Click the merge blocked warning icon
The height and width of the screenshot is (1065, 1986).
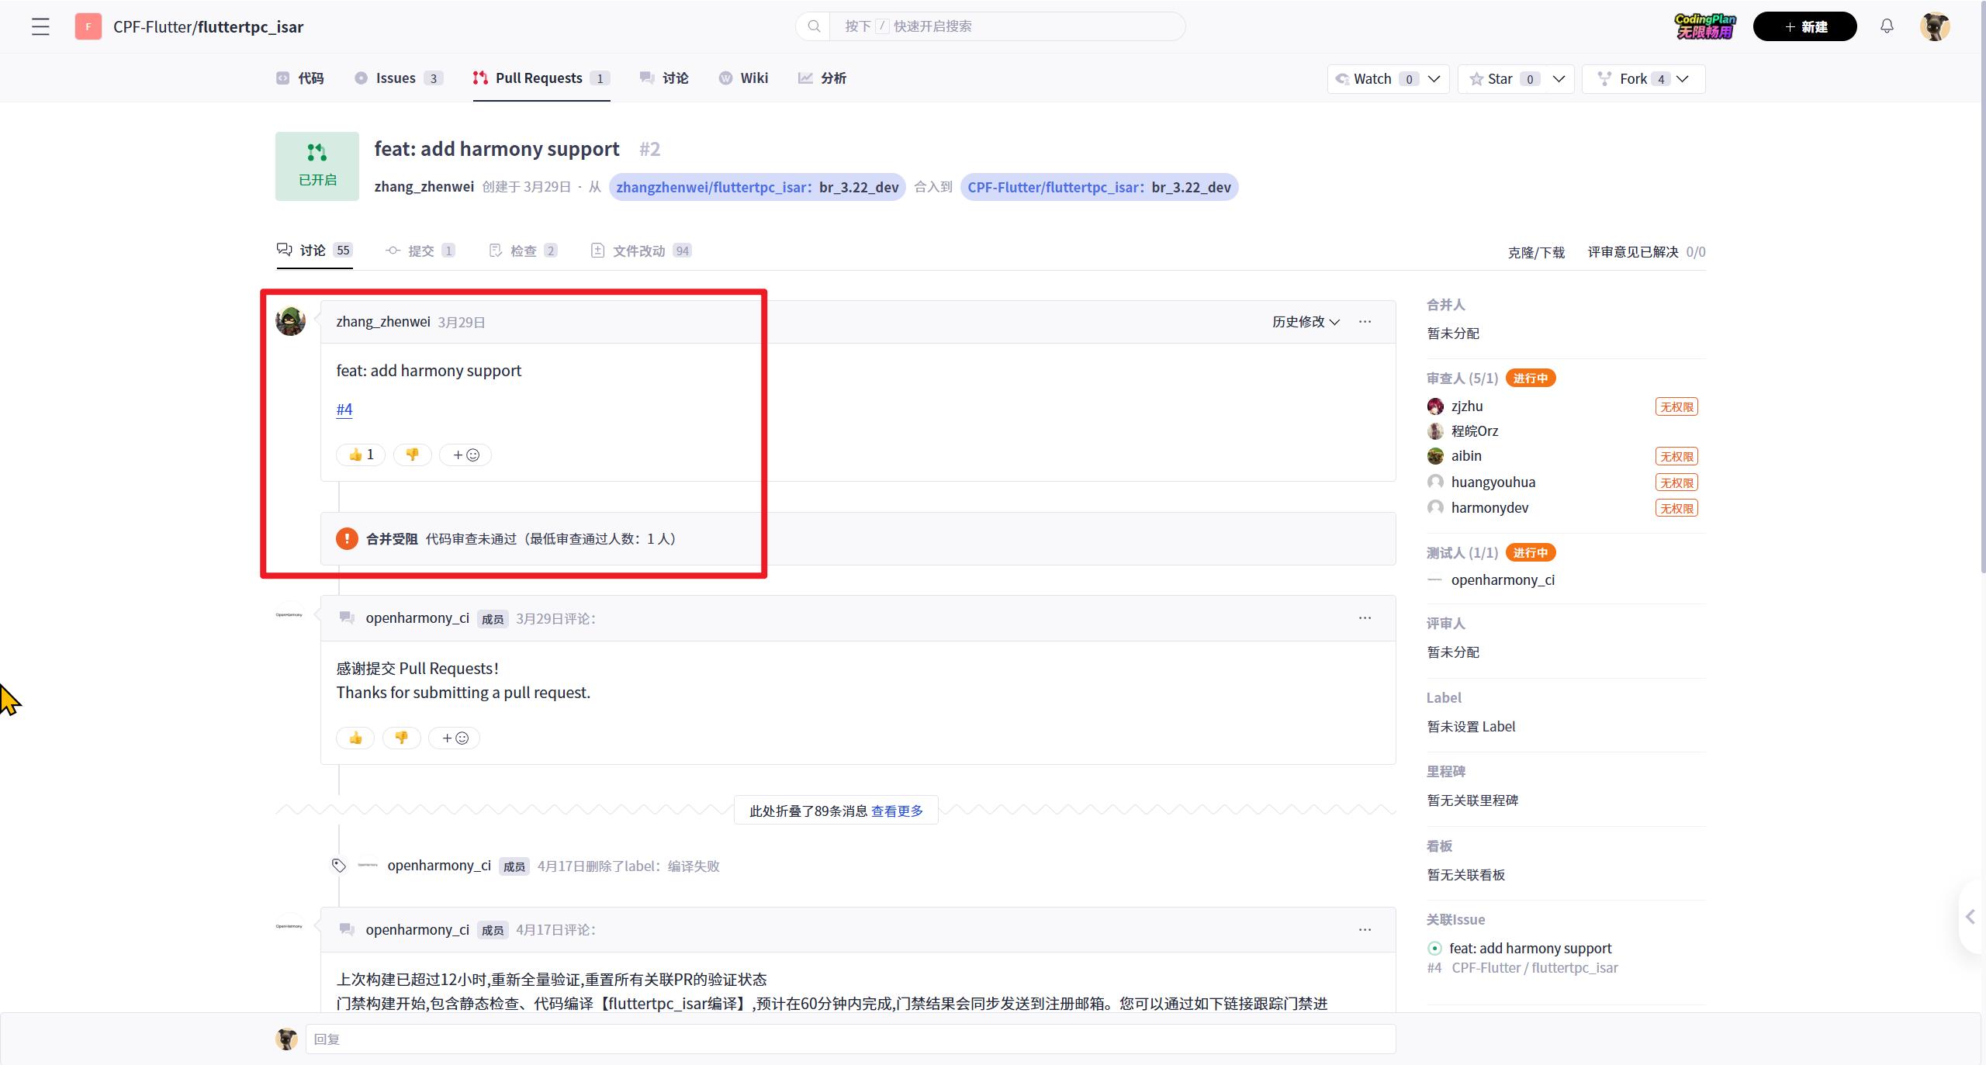click(347, 538)
